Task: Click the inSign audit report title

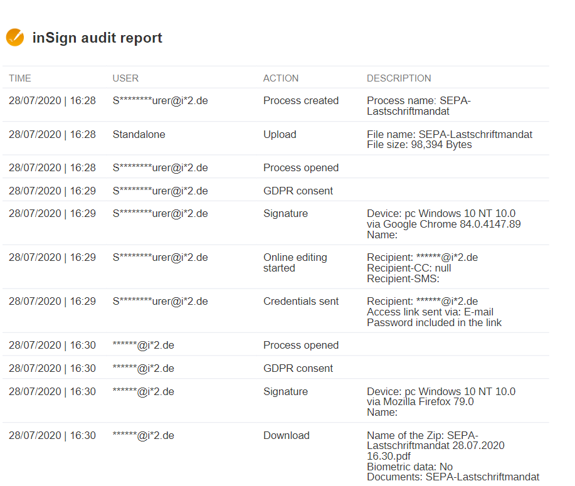Action: (x=97, y=38)
